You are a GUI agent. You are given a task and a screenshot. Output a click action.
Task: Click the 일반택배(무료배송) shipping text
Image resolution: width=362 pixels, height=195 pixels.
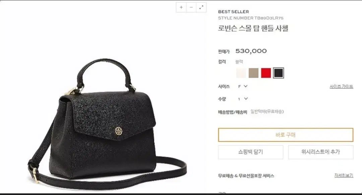[267, 112]
